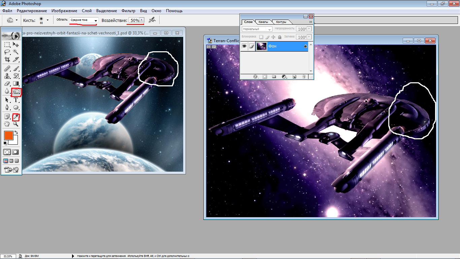Swap foreground and background colors

(16, 132)
